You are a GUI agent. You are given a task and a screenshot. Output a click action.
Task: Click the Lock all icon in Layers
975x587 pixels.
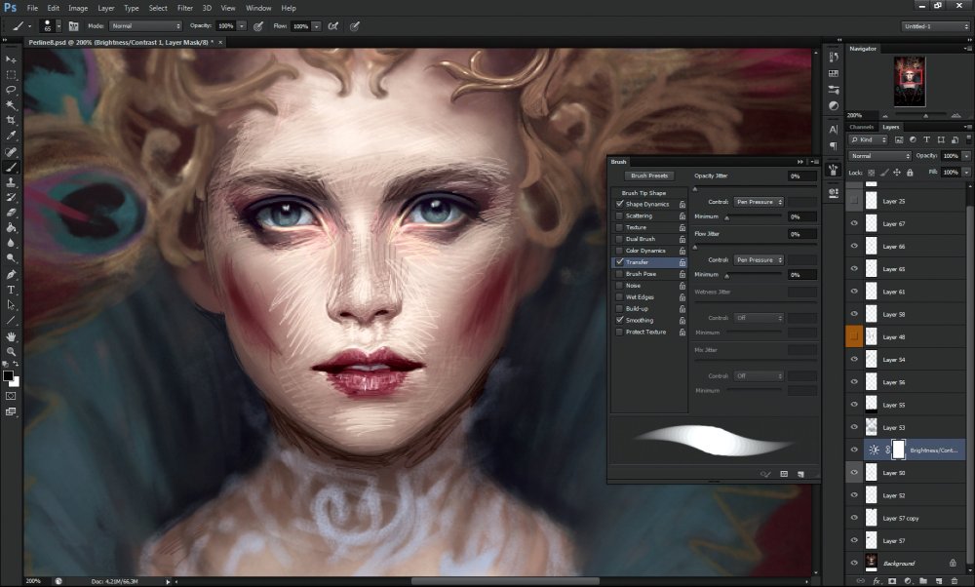910,173
